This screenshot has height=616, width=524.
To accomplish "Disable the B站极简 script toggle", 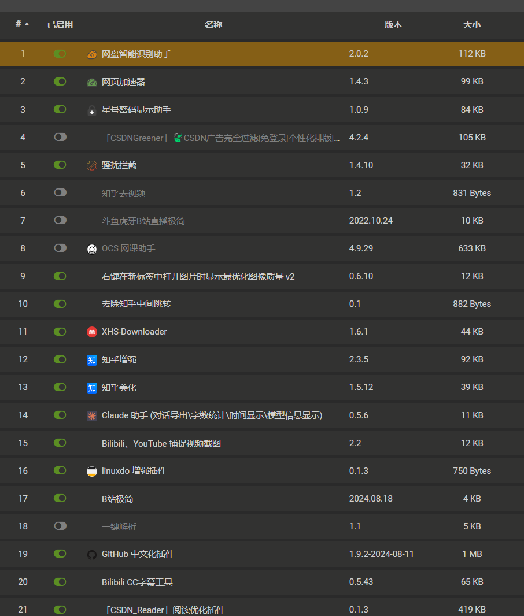I will (60, 498).
